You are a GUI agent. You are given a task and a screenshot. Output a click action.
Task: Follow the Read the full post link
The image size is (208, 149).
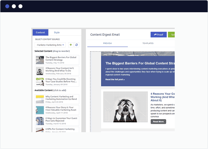point(115,80)
